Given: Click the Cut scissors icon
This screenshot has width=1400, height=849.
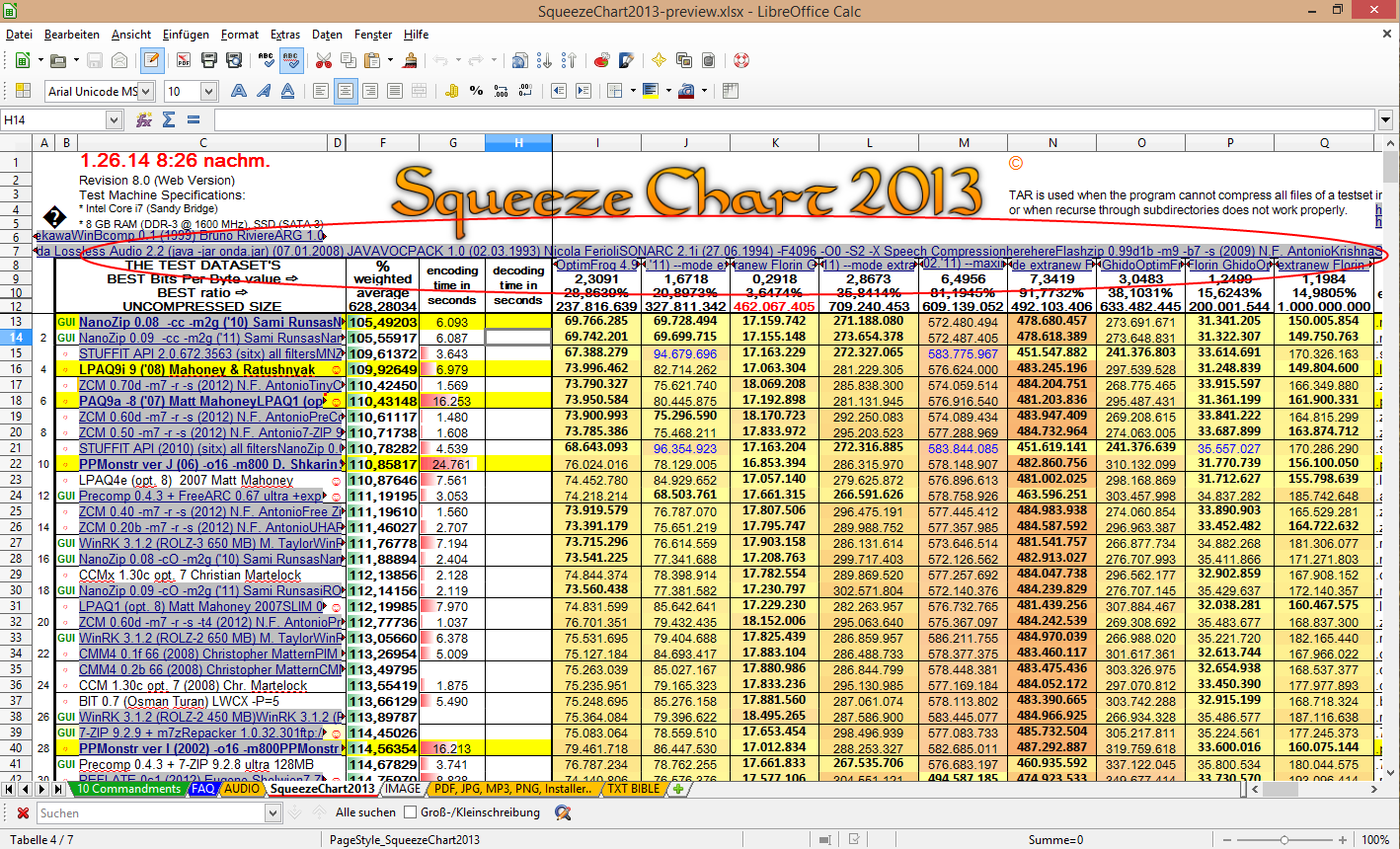Looking at the screenshot, I should 323,60.
